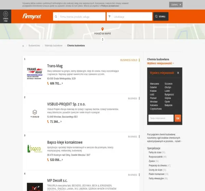The image size is (205, 191).
Task: Select Bydgoszcz city
Action: point(169,94)
